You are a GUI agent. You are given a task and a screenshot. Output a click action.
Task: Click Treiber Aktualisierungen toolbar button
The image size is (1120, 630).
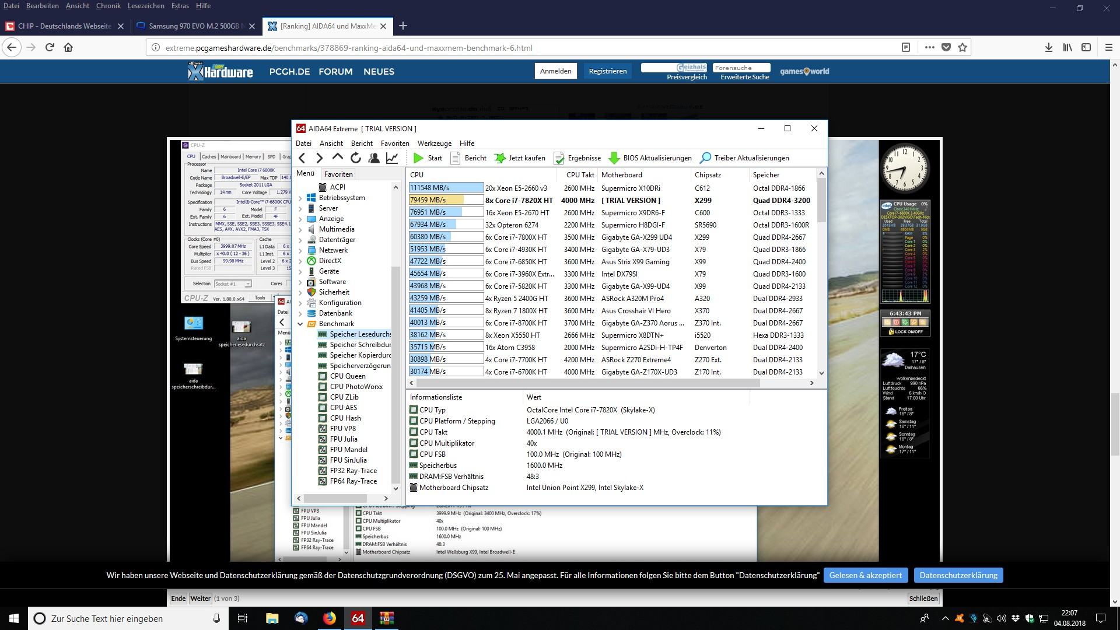744,158
